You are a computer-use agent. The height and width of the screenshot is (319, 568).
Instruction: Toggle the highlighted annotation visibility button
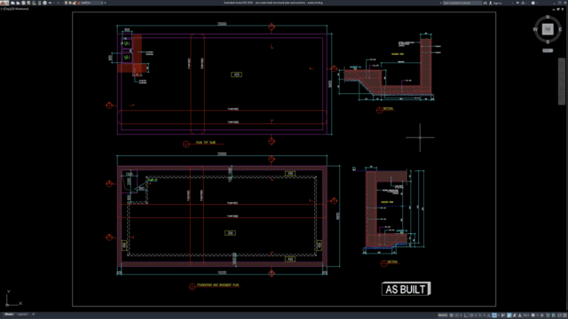[x=509, y=315]
